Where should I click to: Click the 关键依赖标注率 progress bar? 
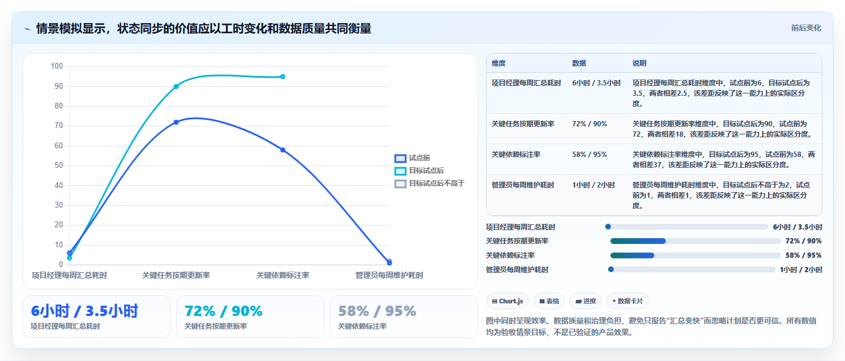695,255
